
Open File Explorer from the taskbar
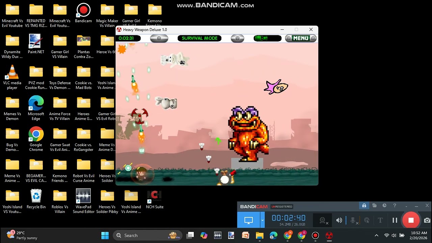point(259,235)
